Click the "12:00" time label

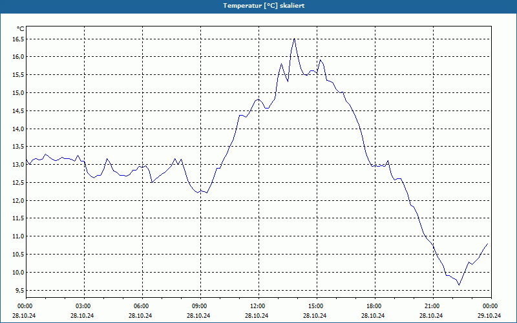point(259,306)
